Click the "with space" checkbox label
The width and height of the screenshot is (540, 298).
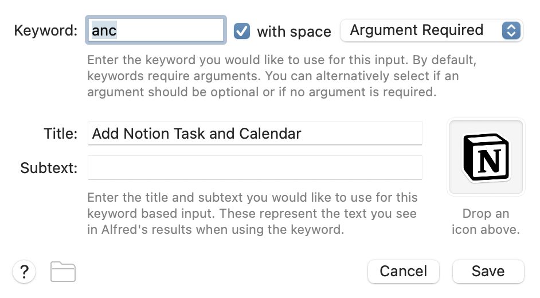[x=294, y=32]
